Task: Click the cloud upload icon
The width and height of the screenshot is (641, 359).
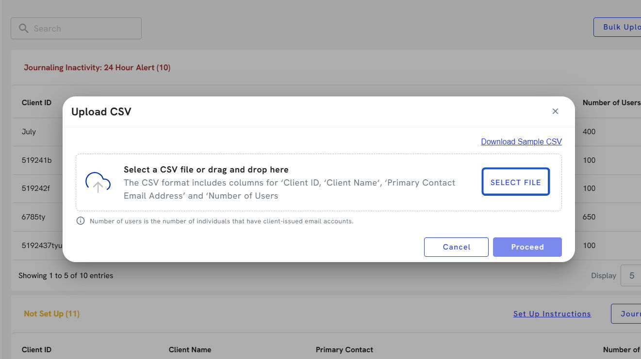Action: [98, 182]
